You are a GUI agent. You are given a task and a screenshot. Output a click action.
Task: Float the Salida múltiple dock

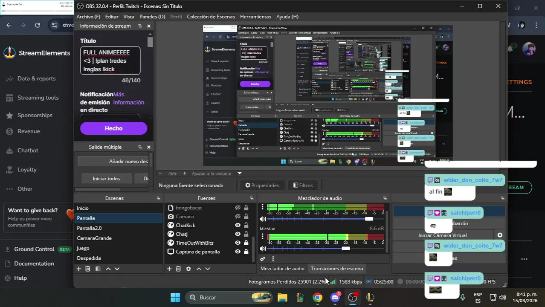140,147
